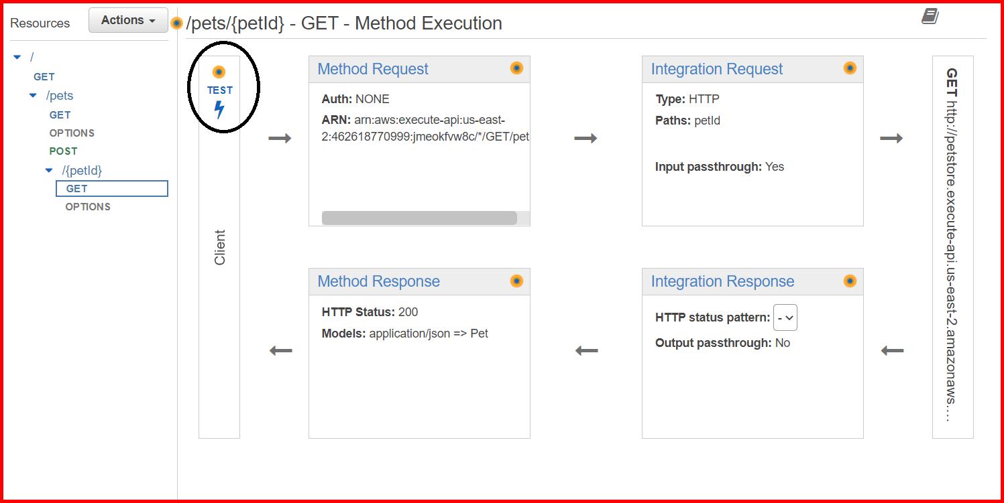Select the GET method under /pets
Viewport: 1004px width, 503px height.
60,115
